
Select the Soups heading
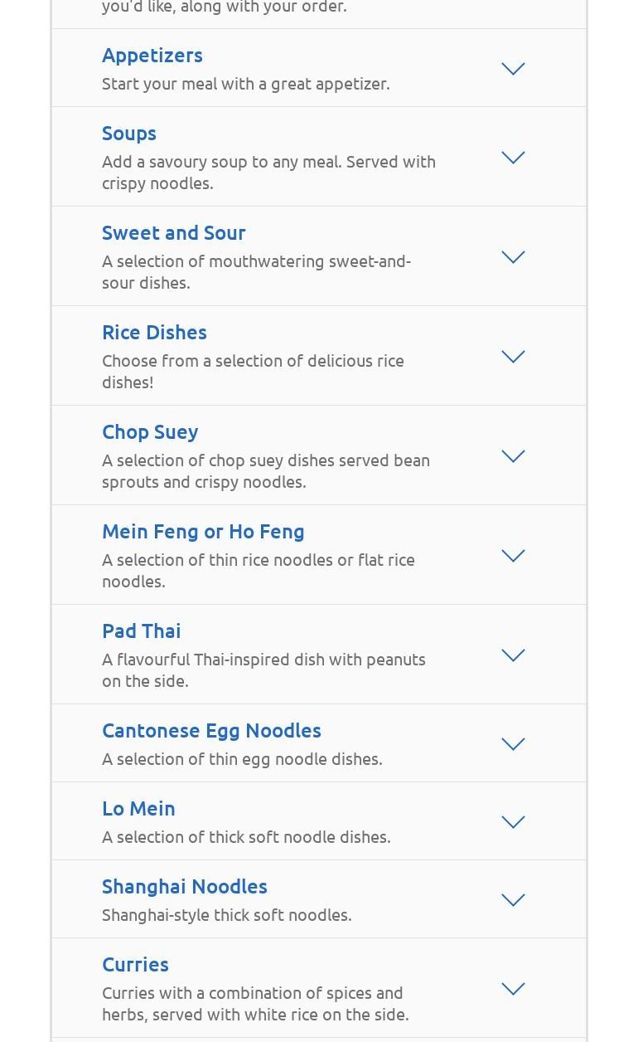[129, 133]
